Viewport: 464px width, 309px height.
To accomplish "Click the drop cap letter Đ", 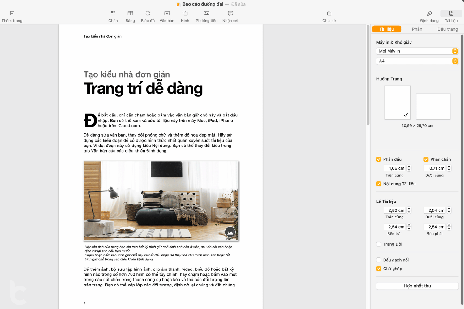I will click(x=90, y=121).
